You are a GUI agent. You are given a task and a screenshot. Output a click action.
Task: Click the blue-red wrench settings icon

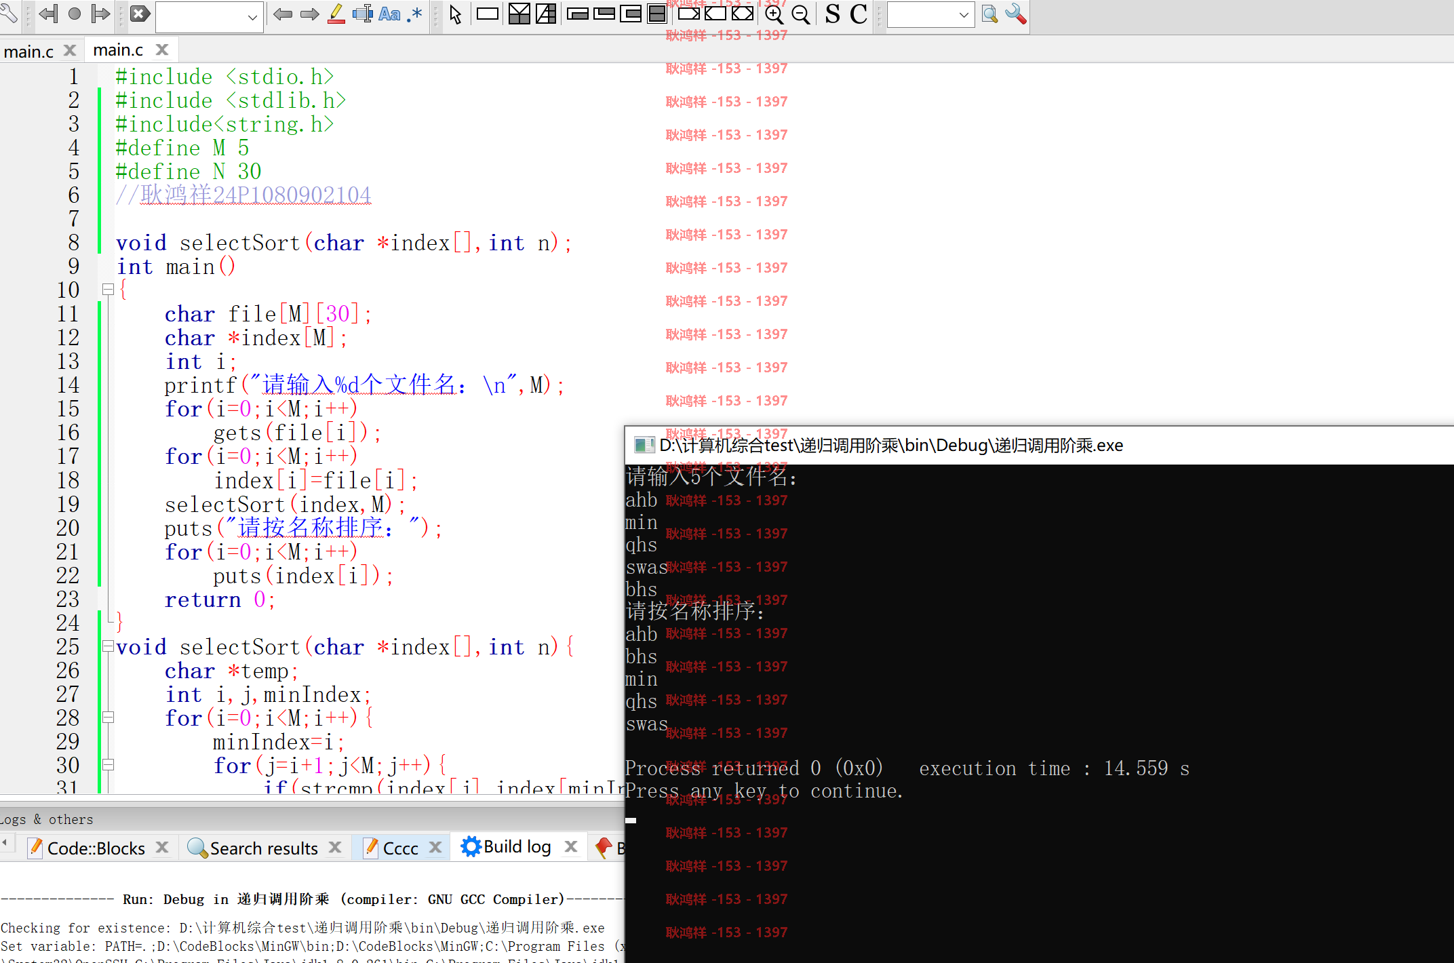(1016, 14)
